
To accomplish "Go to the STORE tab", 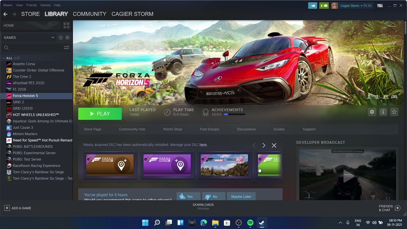I will click(x=31, y=14).
